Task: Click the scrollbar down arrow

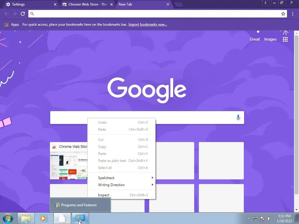Action: tap(297, 210)
